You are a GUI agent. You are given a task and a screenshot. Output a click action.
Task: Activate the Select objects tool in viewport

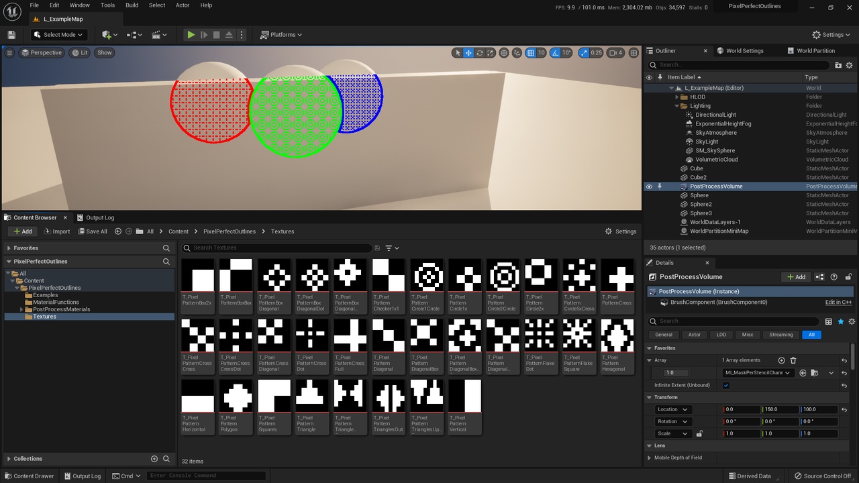(458, 53)
